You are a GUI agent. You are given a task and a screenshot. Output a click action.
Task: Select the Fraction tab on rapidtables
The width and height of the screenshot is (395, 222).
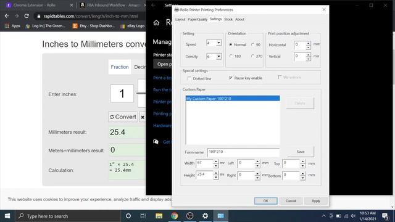[120, 67]
